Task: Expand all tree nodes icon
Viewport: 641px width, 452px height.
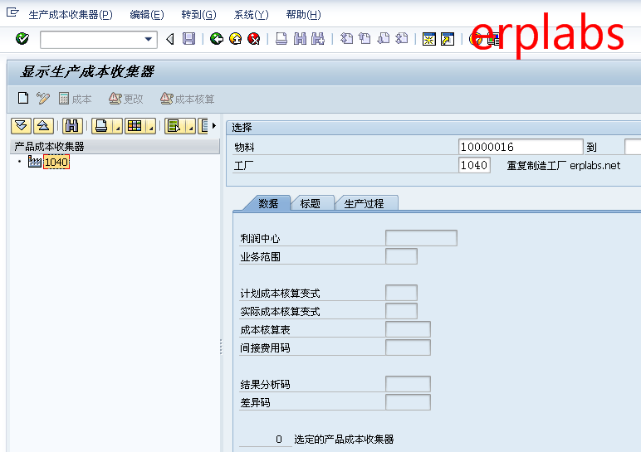Action: click(x=22, y=126)
